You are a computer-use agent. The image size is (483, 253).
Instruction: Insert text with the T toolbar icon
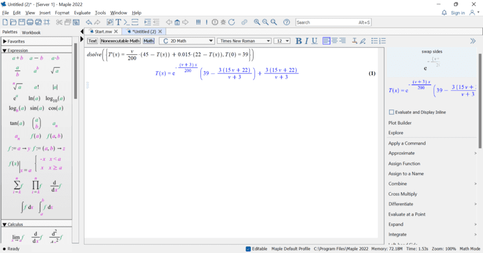(118, 22)
